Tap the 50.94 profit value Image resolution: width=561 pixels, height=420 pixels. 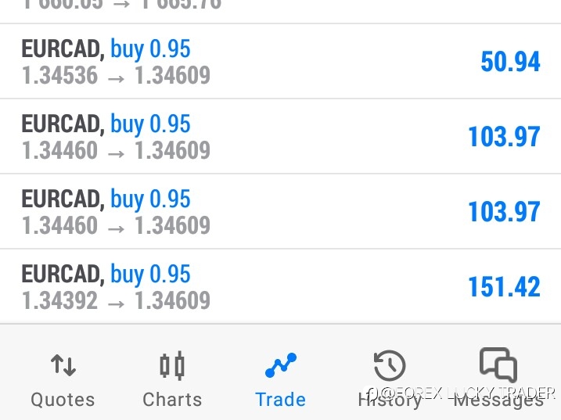point(510,62)
